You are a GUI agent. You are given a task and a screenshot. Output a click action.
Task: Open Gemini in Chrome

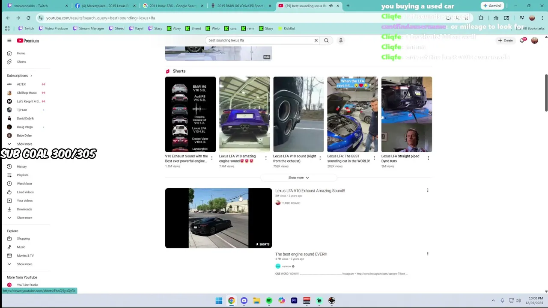[491, 6]
